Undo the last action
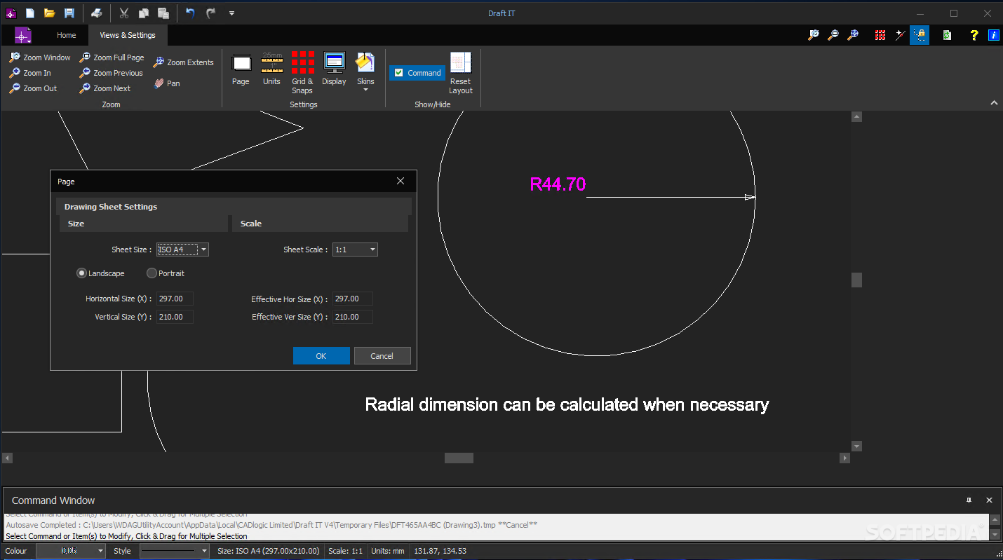1003x560 pixels. click(x=191, y=13)
